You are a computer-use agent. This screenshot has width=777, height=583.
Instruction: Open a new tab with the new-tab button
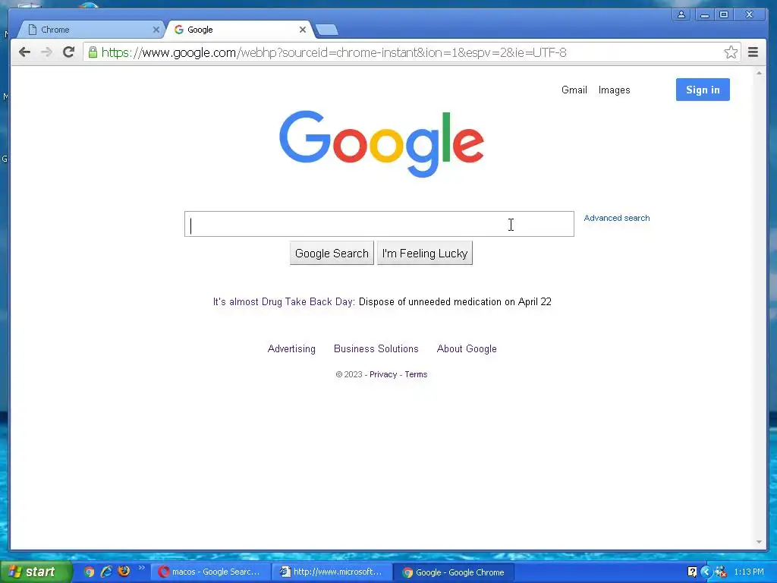[326, 30]
